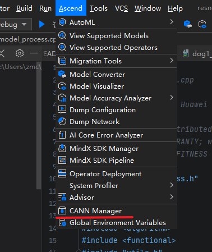Click the MindX SDK Manager icon
This screenshot has height=252, width=212.
62,148
